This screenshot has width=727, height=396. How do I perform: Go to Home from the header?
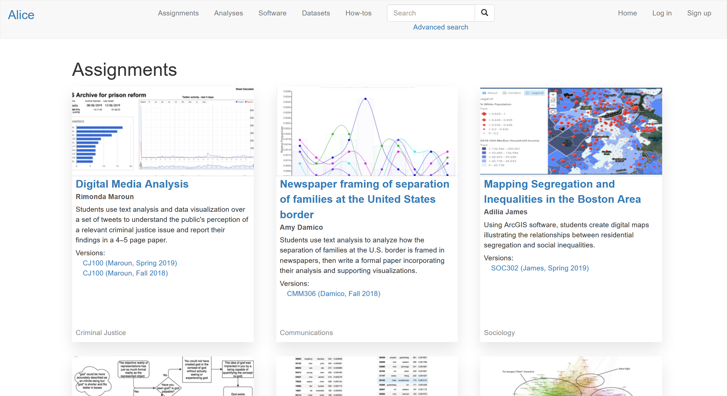[x=627, y=13]
